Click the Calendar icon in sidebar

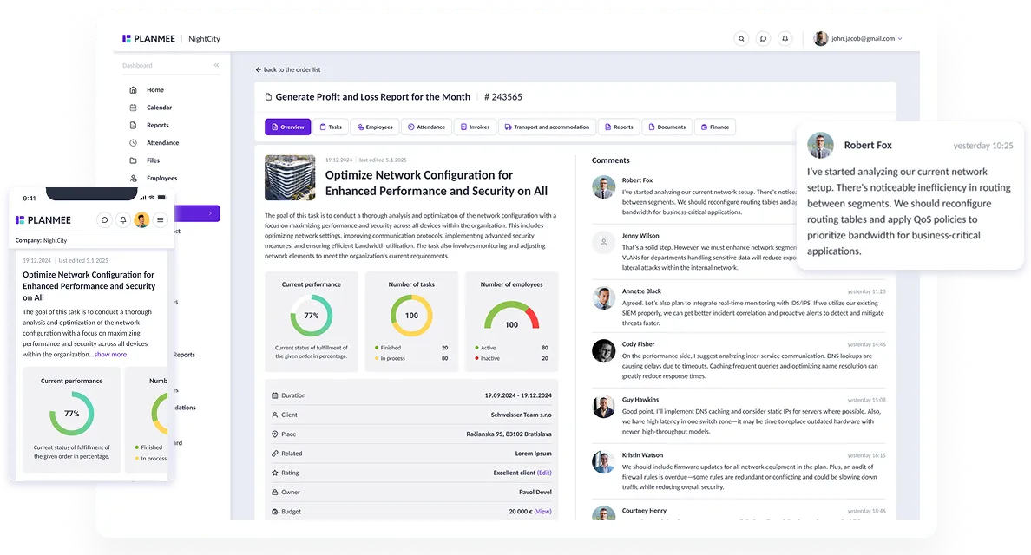pos(133,108)
